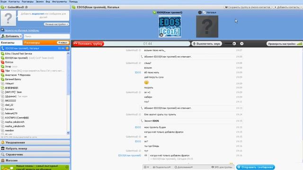Click the status icon of Евгений Bonny
The width and height of the screenshot is (303, 170).
[x=2, y=79]
